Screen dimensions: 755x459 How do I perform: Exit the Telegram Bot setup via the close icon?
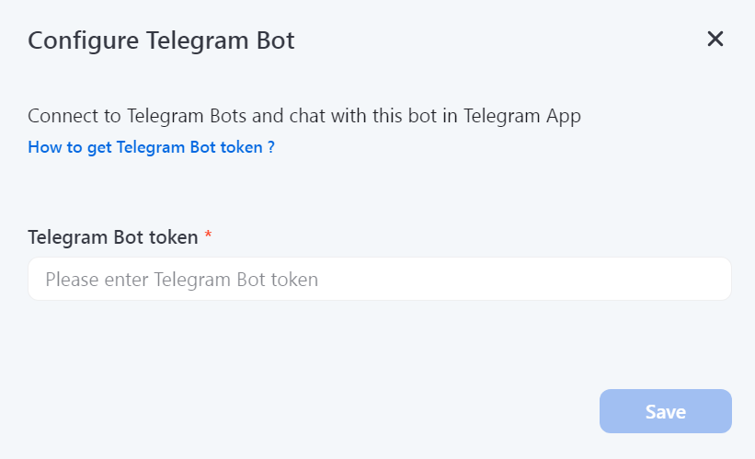click(x=715, y=39)
